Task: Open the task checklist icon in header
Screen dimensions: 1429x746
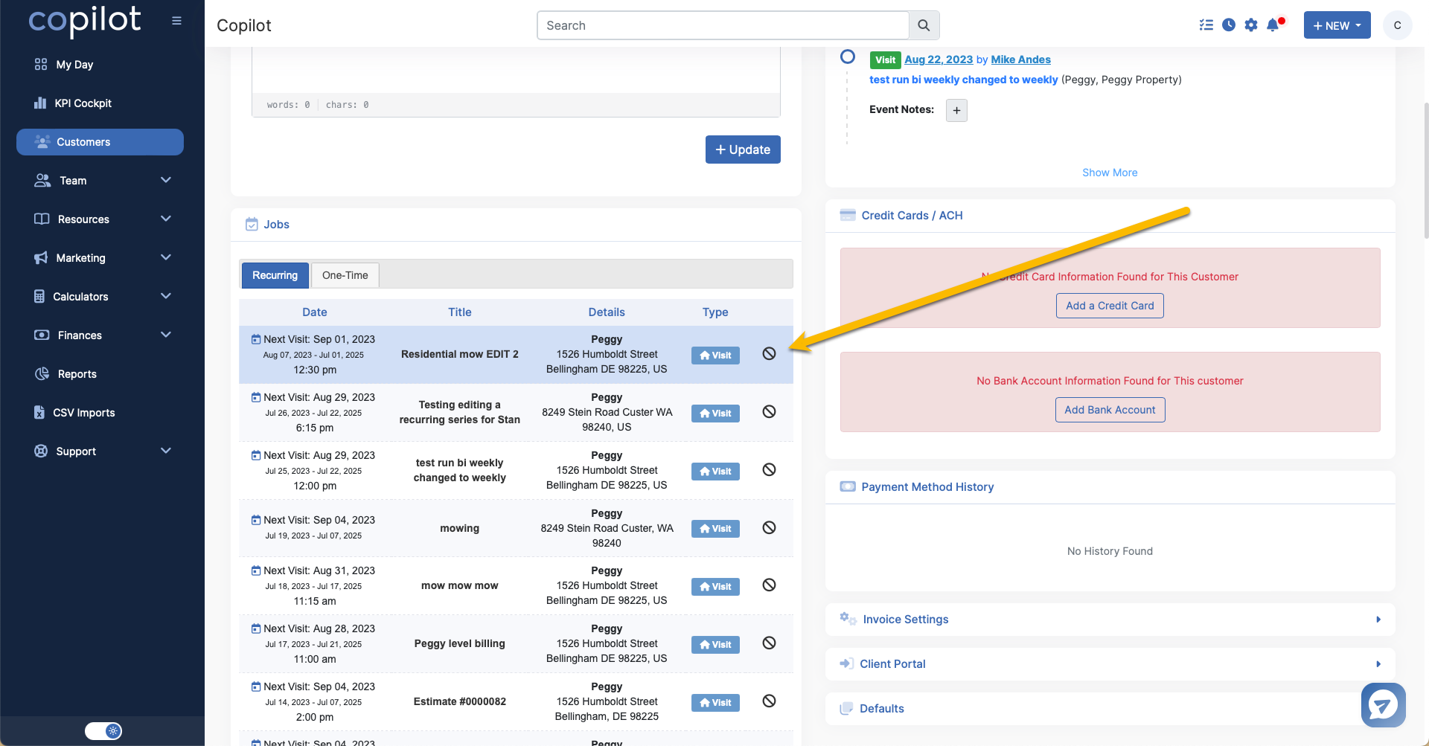Action: [x=1206, y=25]
